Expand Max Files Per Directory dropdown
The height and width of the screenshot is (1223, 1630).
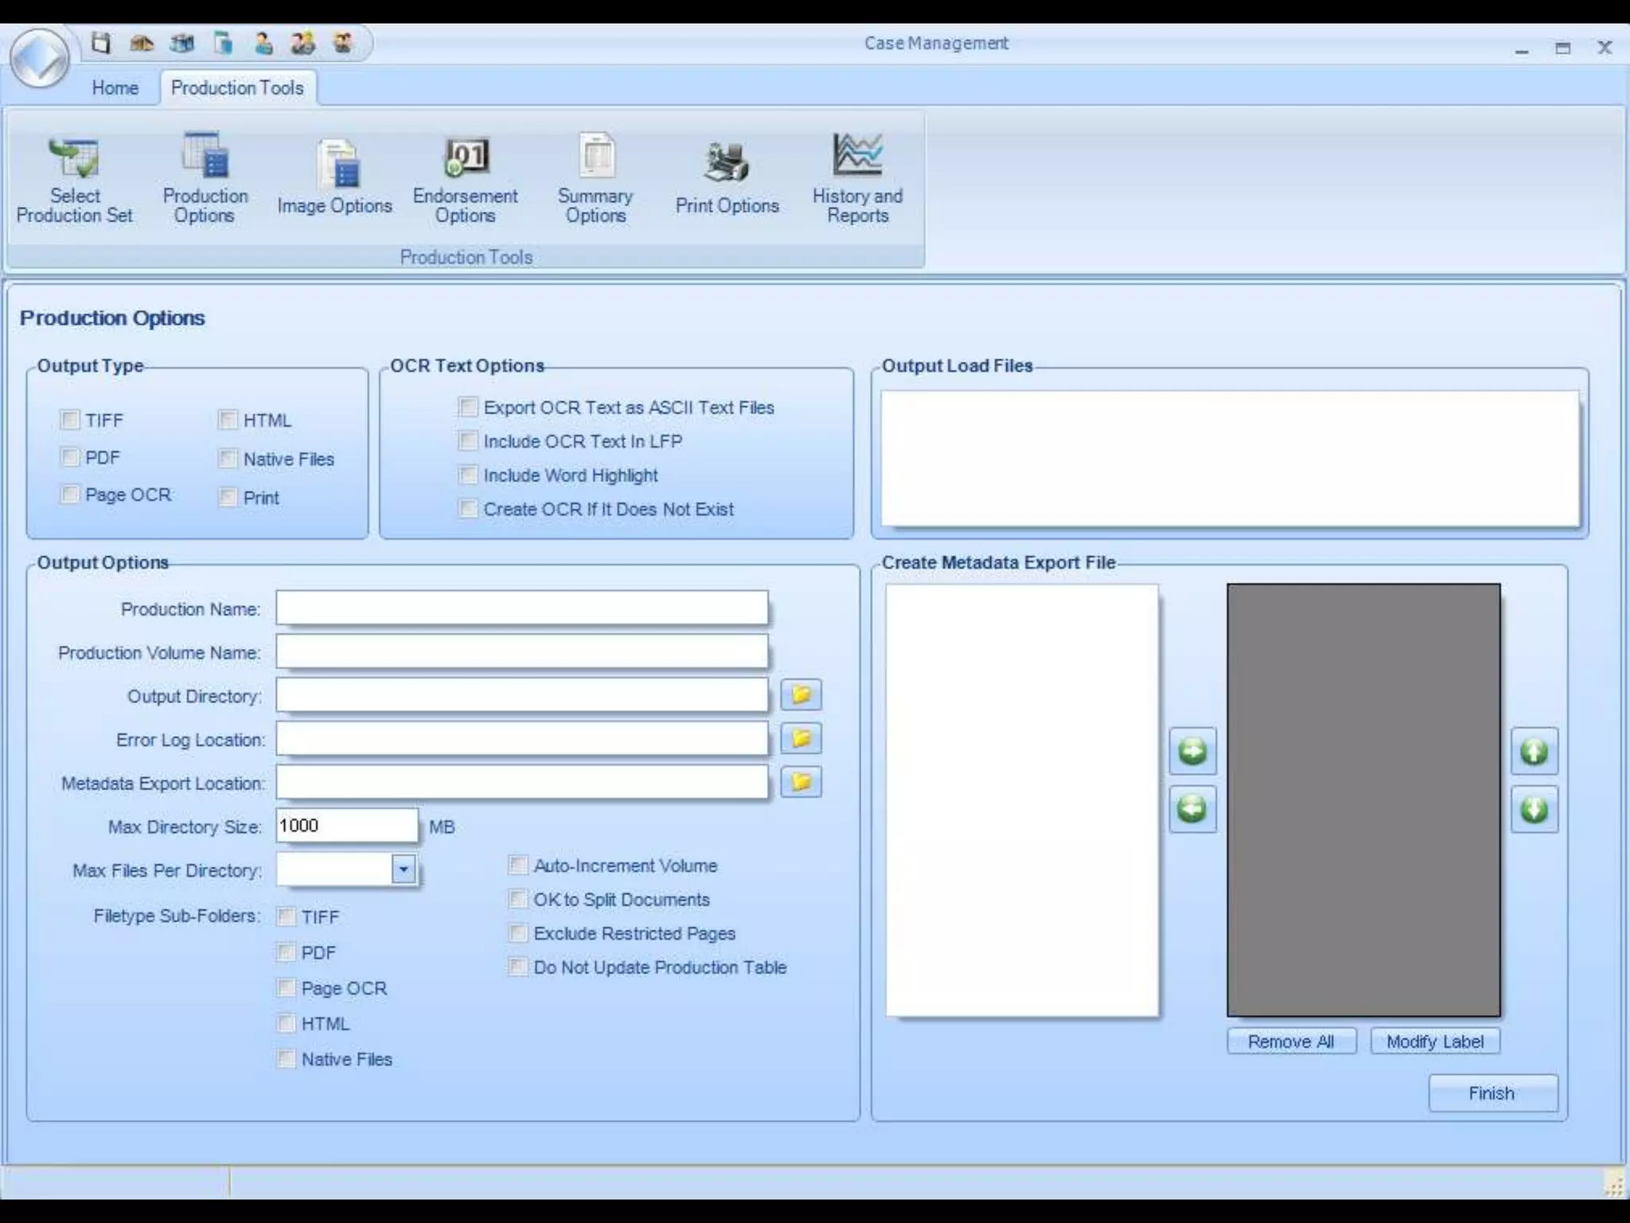click(x=404, y=869)
